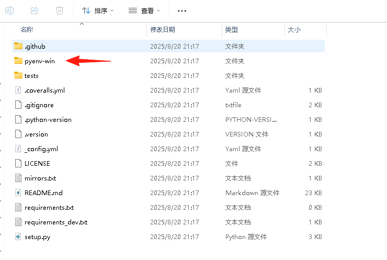Viewport: 387px width, 260px height.
Task: Click the README.md file icon
Action: tap(18, 193)
